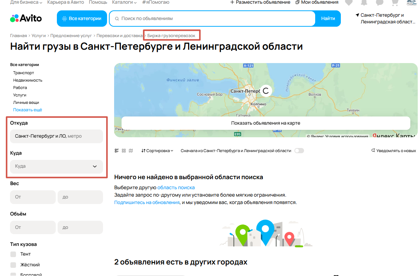This screenshot has height=276, width=420.
Task: Click the magnifier icon in search field
Action: tap(117, 19)
